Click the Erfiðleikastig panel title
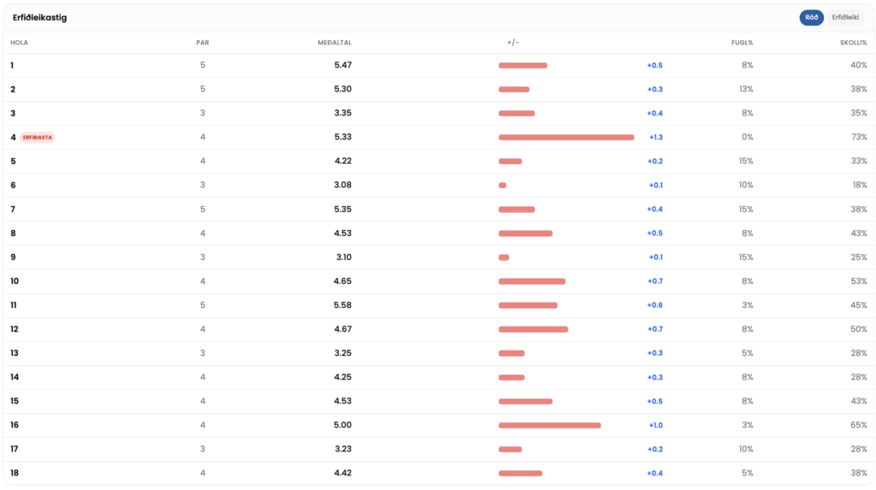The image size is (876, 490). click(39, 17)
